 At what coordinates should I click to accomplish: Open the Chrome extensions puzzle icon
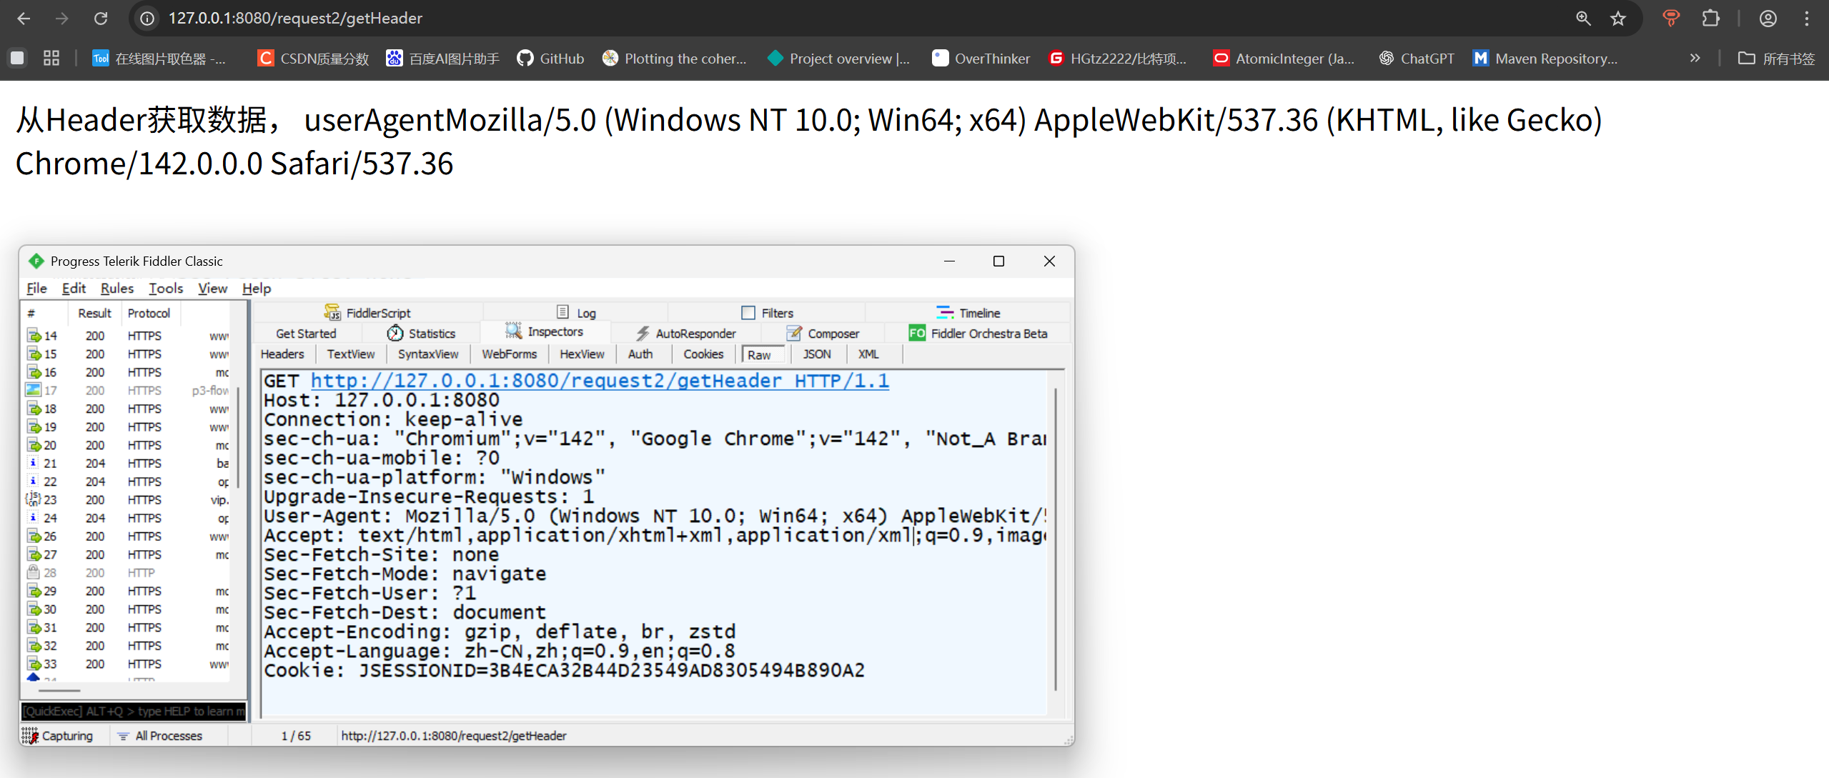click(1710, 19)
